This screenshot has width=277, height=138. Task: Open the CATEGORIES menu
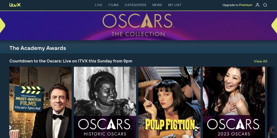135,5
